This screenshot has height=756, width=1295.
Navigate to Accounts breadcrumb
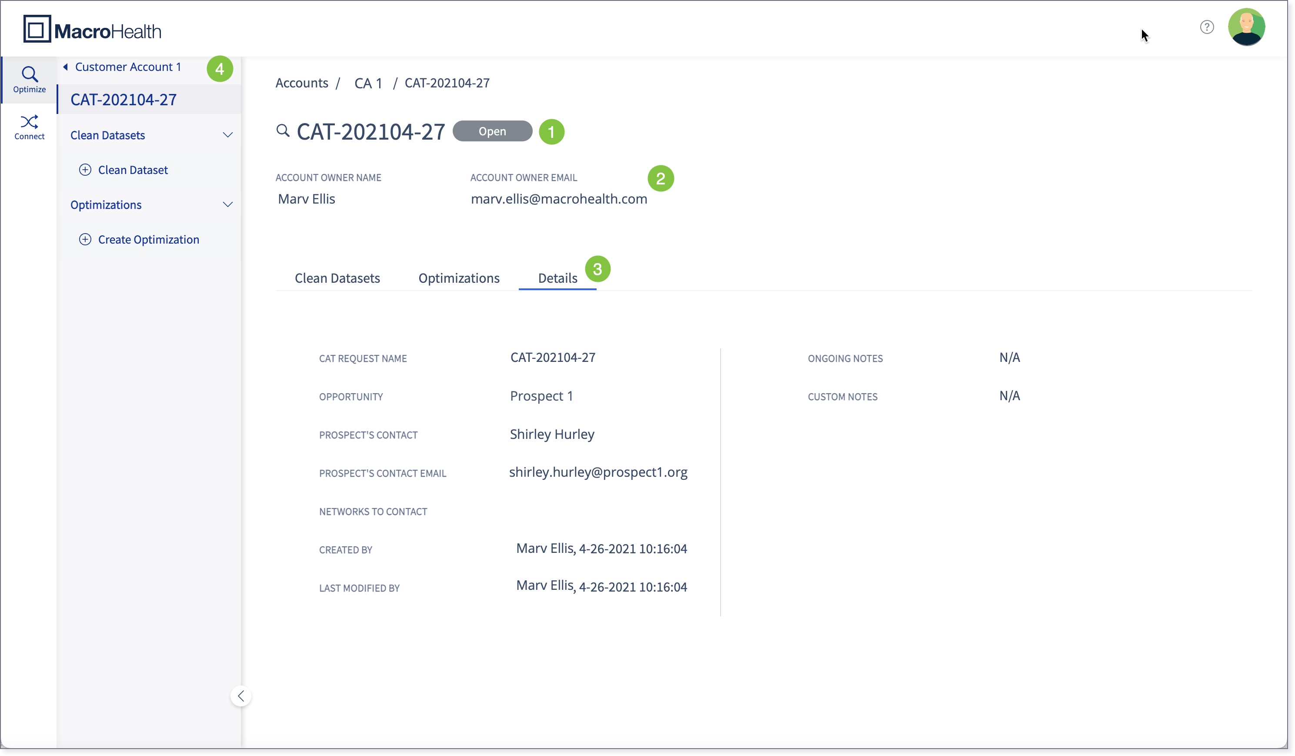pos(302,83)
